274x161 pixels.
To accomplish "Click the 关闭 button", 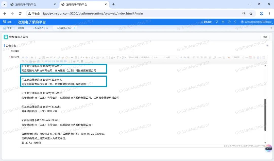I will click(x=265, y=37).
